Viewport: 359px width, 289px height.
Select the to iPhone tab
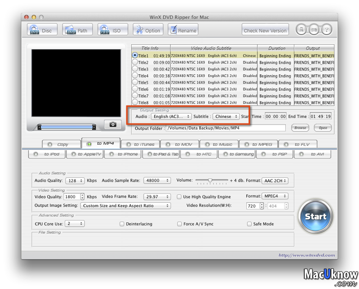tap(122, 154)
